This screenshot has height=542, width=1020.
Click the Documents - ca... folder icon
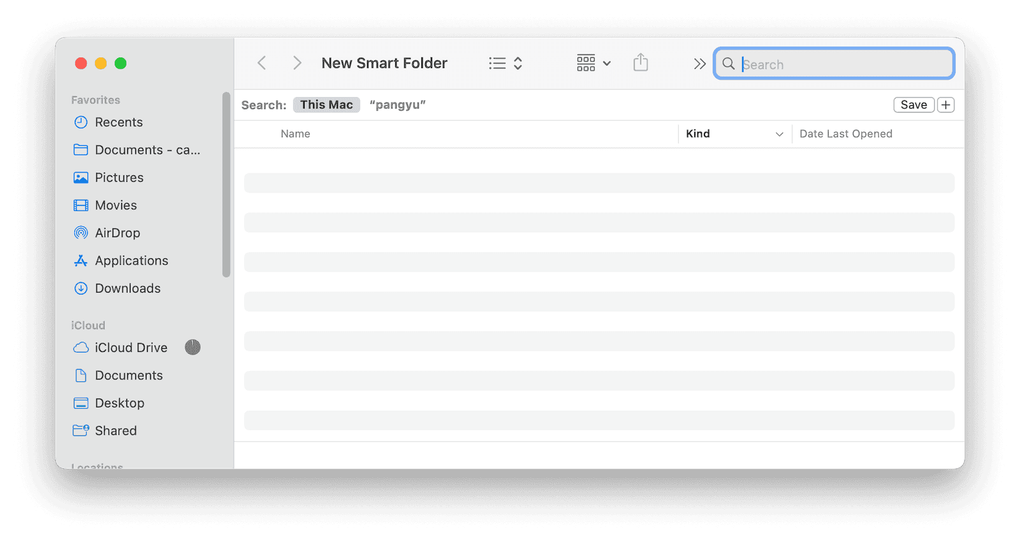click(x=81, y=150)
